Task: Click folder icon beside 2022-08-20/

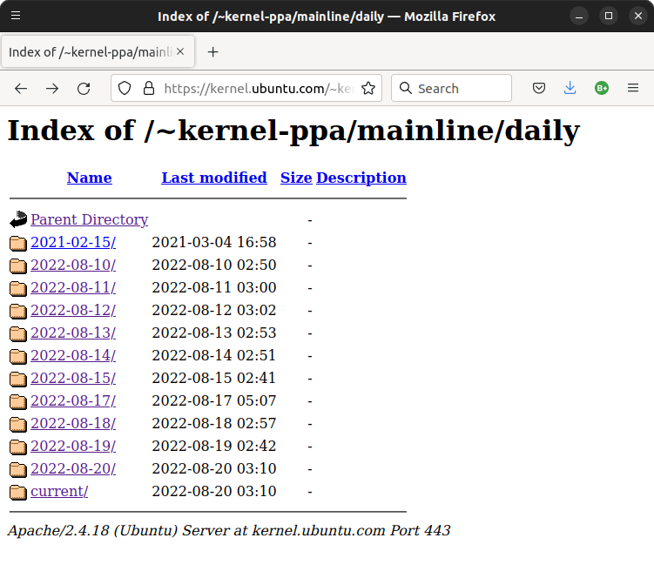Action: pyautogui.click(x=18, y=469)
